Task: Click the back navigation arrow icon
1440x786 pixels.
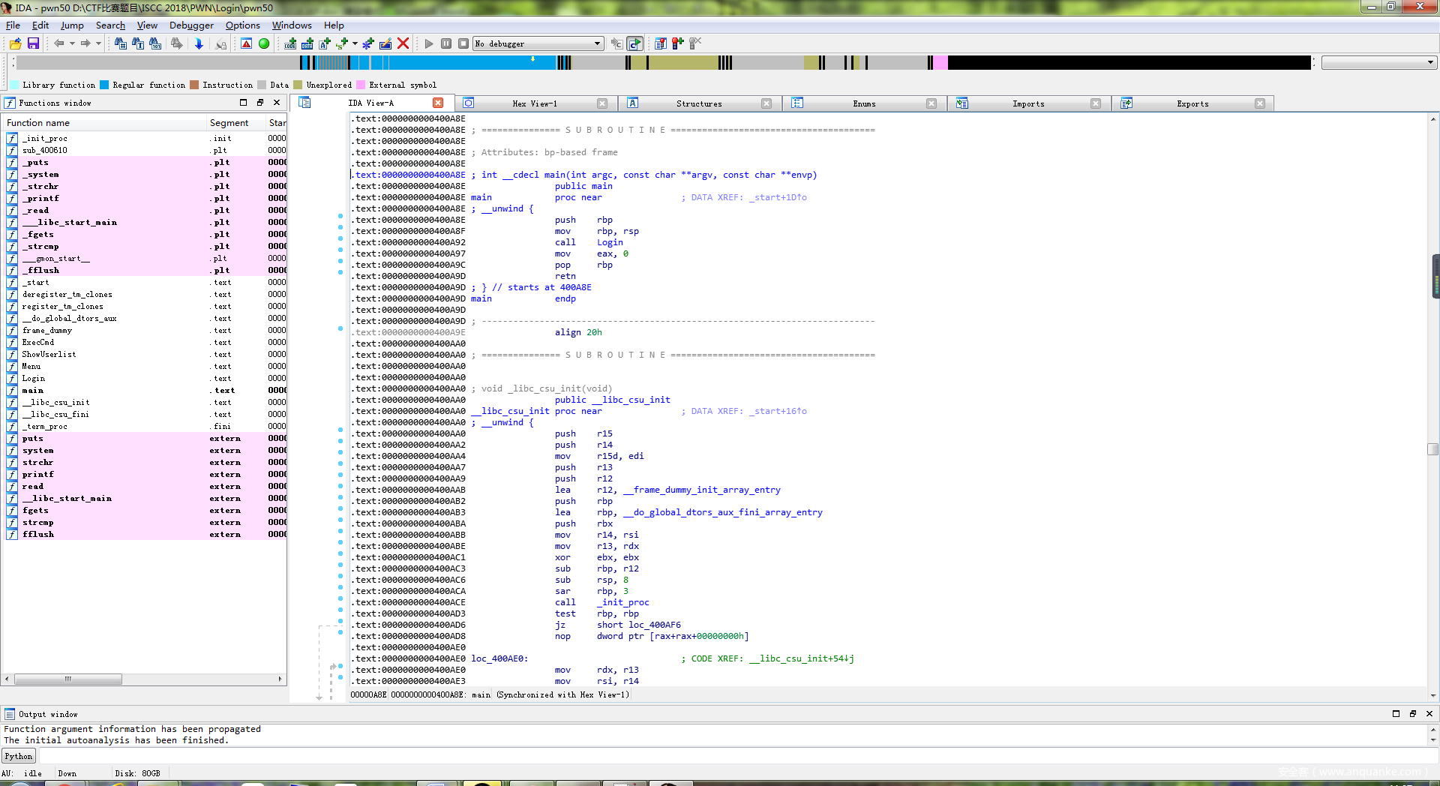Action: pyautogui.click(x=58, y=43)
